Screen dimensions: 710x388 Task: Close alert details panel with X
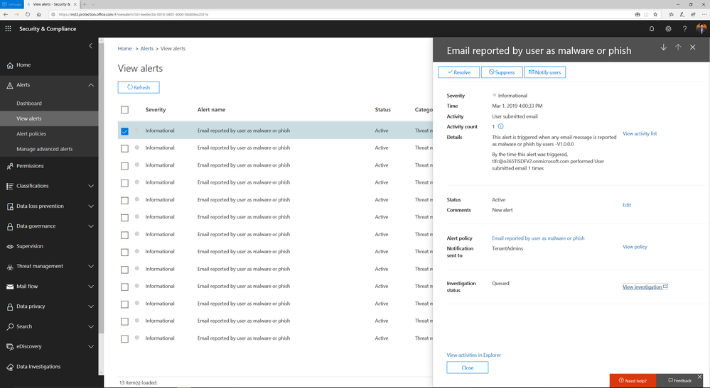tap(692, 48)
